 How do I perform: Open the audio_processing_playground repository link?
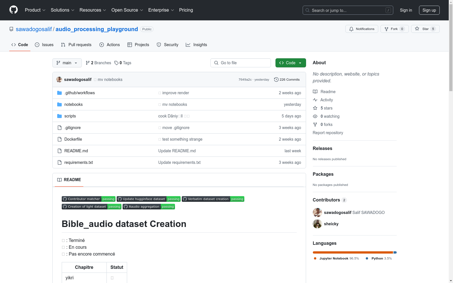(x=97, y=29)
